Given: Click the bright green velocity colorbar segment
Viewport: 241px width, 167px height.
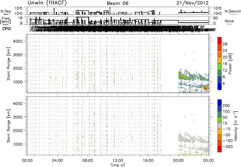Looking at the screenshot, I should coord(220,120).
